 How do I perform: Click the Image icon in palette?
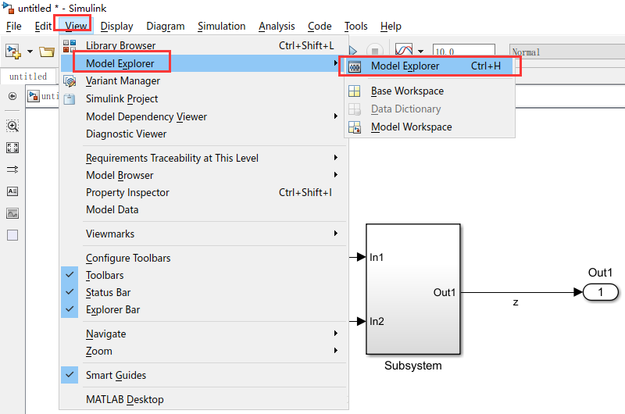coord(12,213)
